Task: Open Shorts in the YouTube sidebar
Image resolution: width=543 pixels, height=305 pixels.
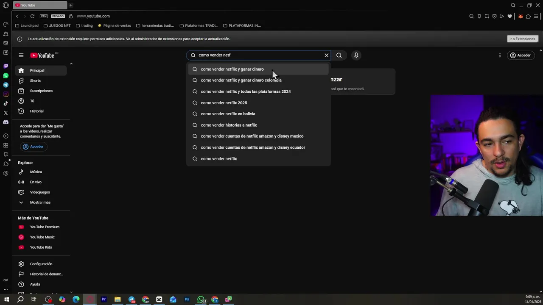Action: pos(41,80)
